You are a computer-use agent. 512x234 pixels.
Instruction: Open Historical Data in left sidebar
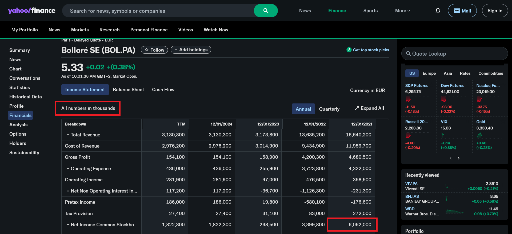click(26, 97)
